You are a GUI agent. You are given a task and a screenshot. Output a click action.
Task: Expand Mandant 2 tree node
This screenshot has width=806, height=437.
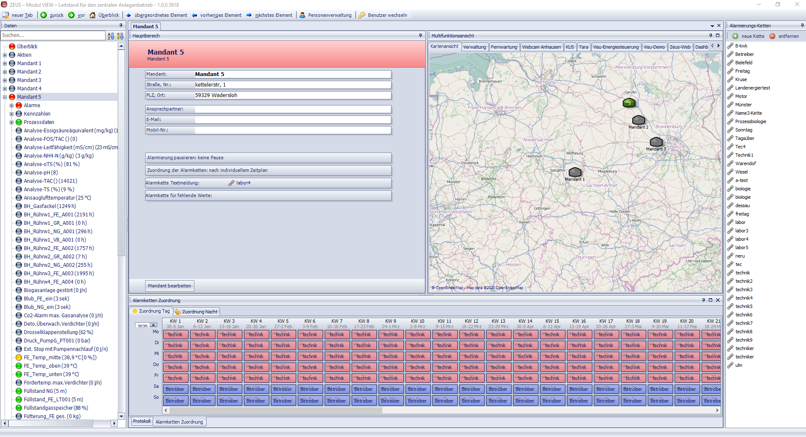pyautogui.click(x=5, y=72)
